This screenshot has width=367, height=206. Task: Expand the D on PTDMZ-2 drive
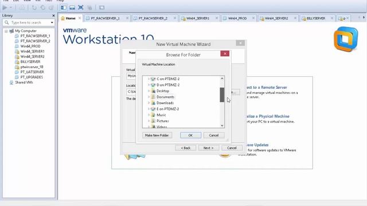click(x=149, y=85)
